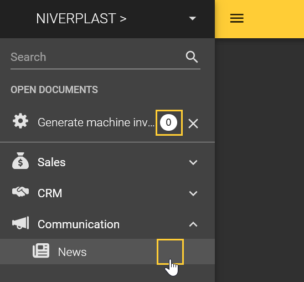
Task: Open the Sales menu label
Action: (51, 162)
